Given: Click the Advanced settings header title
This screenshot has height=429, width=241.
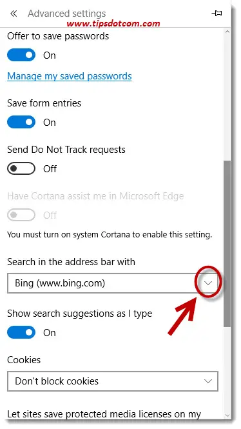Looking at the screenshot, I should click(x=66, y=14).
